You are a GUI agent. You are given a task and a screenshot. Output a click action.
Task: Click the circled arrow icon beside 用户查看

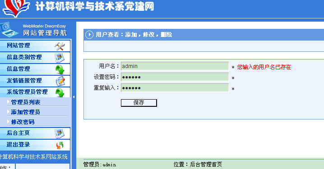(89, 35)
